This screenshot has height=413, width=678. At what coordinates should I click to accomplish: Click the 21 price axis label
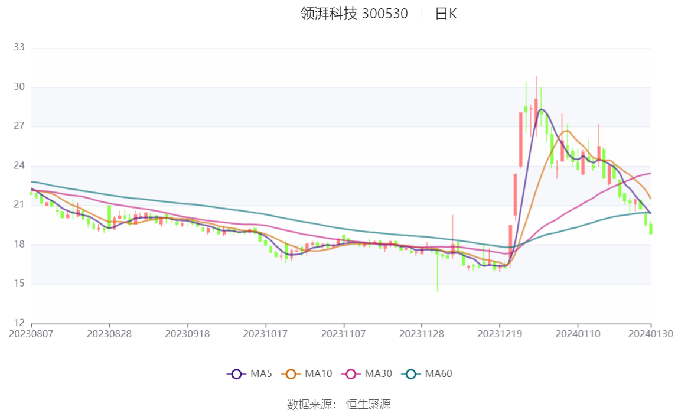click(x=19, y=204)
